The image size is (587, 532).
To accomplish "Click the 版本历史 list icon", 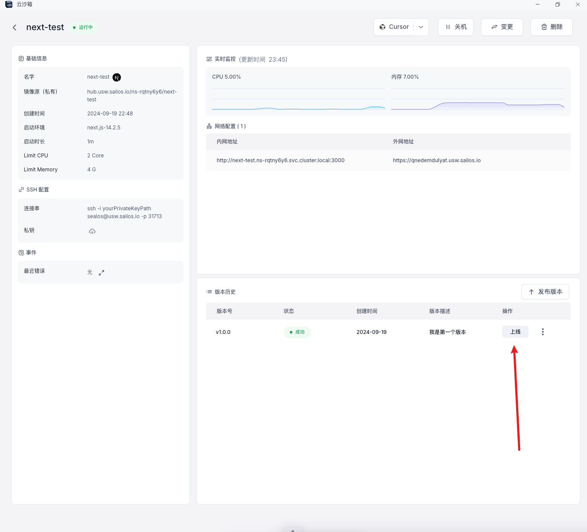I will click(209, 292).
